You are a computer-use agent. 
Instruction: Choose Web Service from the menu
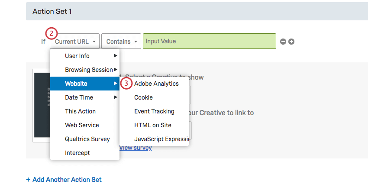coord(82,125)
